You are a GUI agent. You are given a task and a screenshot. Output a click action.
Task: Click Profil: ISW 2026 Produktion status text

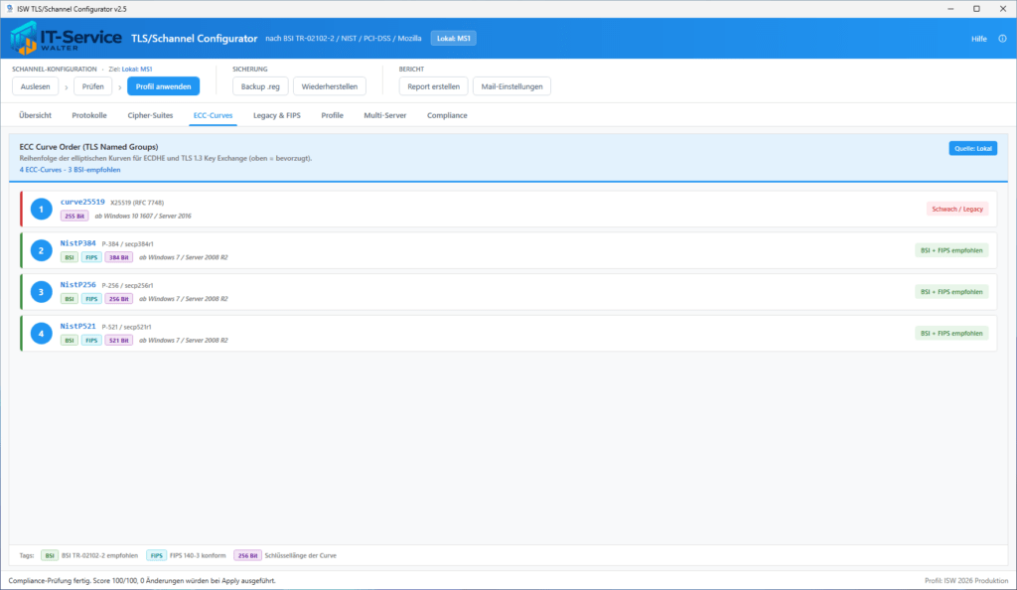(x=966, y=581)
